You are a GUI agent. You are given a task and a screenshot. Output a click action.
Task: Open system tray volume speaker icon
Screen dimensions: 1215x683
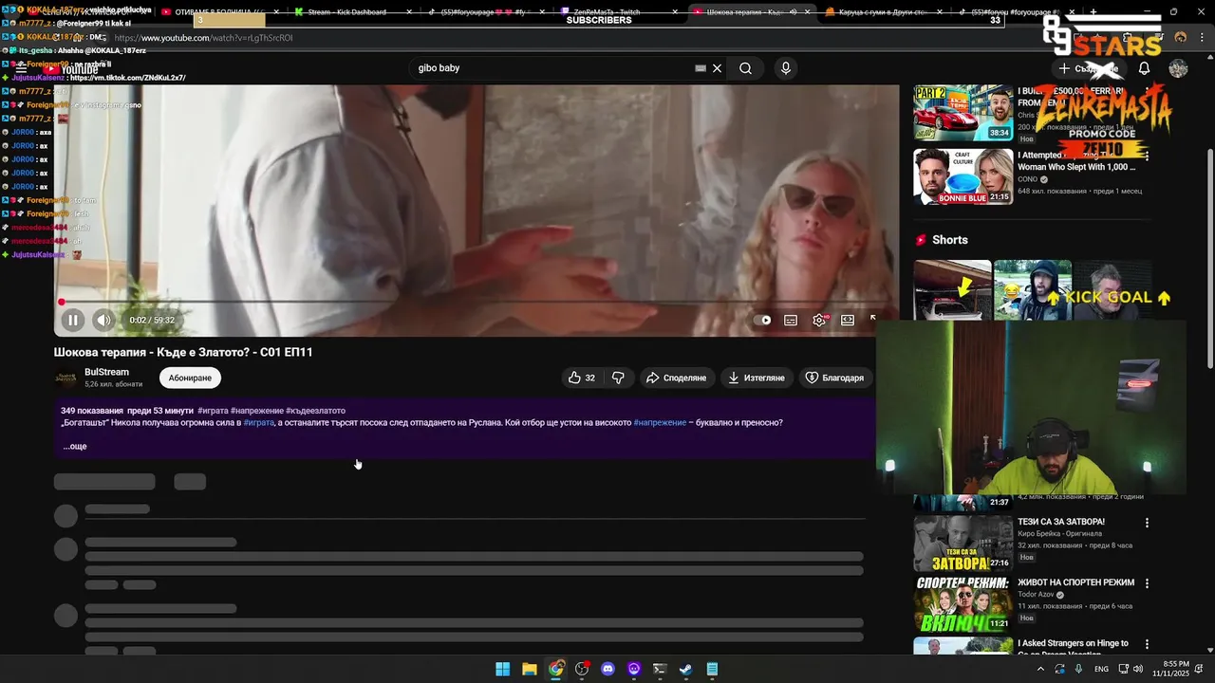[1138, 669]
